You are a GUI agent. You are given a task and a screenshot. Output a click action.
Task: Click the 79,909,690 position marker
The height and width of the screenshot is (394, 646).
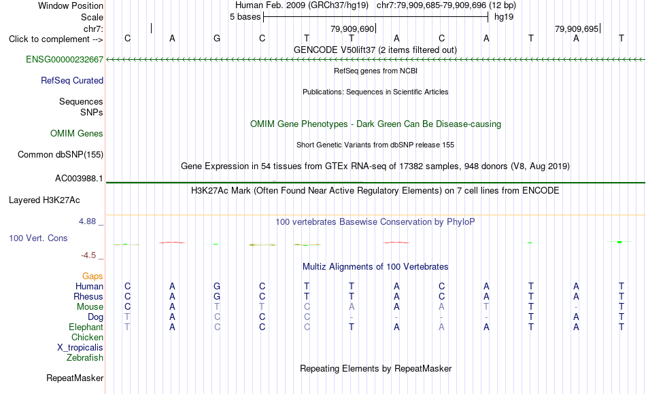352,29
